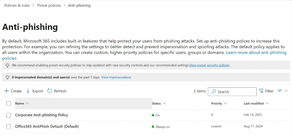Click the Create plus icon
292x136 pixels.
pos(6,91)
